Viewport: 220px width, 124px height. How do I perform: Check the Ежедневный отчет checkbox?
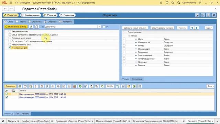(x=10, y=31)
